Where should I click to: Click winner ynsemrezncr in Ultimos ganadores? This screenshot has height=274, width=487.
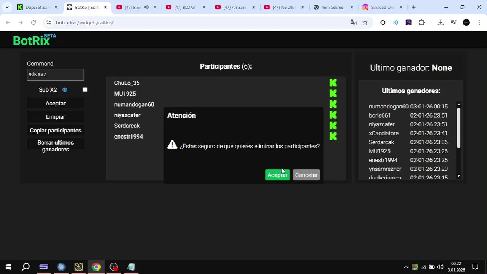point(385,169)
